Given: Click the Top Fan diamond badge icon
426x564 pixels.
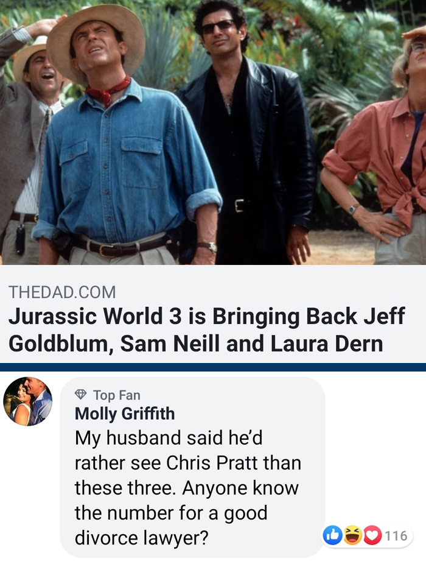Looking at the screenshot, I should tap(80, 395).
